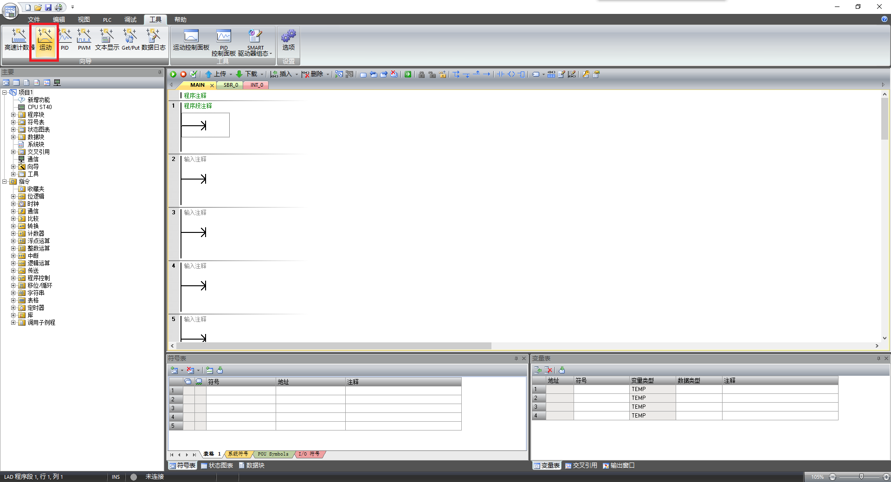
Task: Open the PID wizard in the ribbon
Action: [65, 39]
